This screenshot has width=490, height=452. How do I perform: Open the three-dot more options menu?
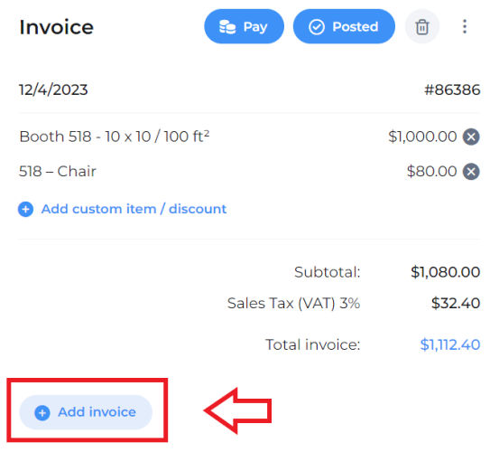coord(465,26)
